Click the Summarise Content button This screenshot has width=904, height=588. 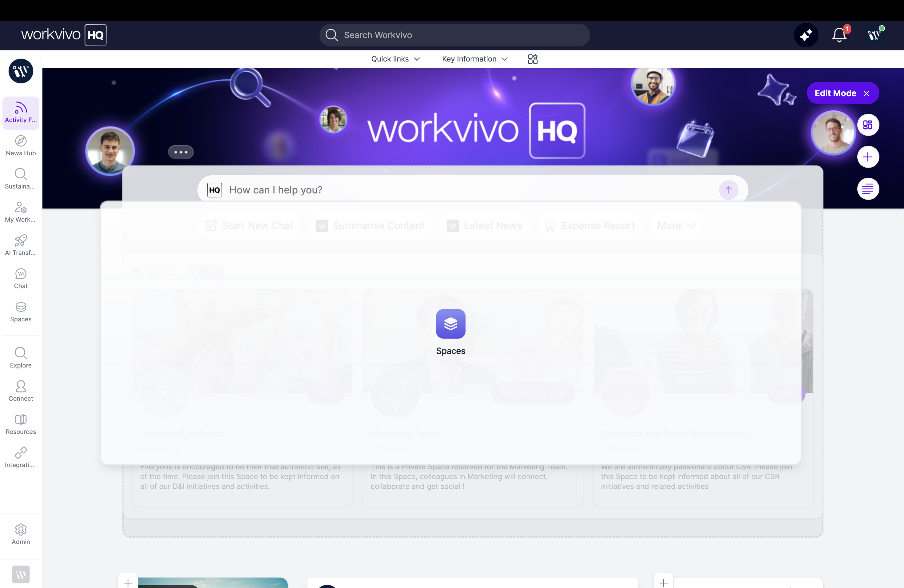pos(370,226)
